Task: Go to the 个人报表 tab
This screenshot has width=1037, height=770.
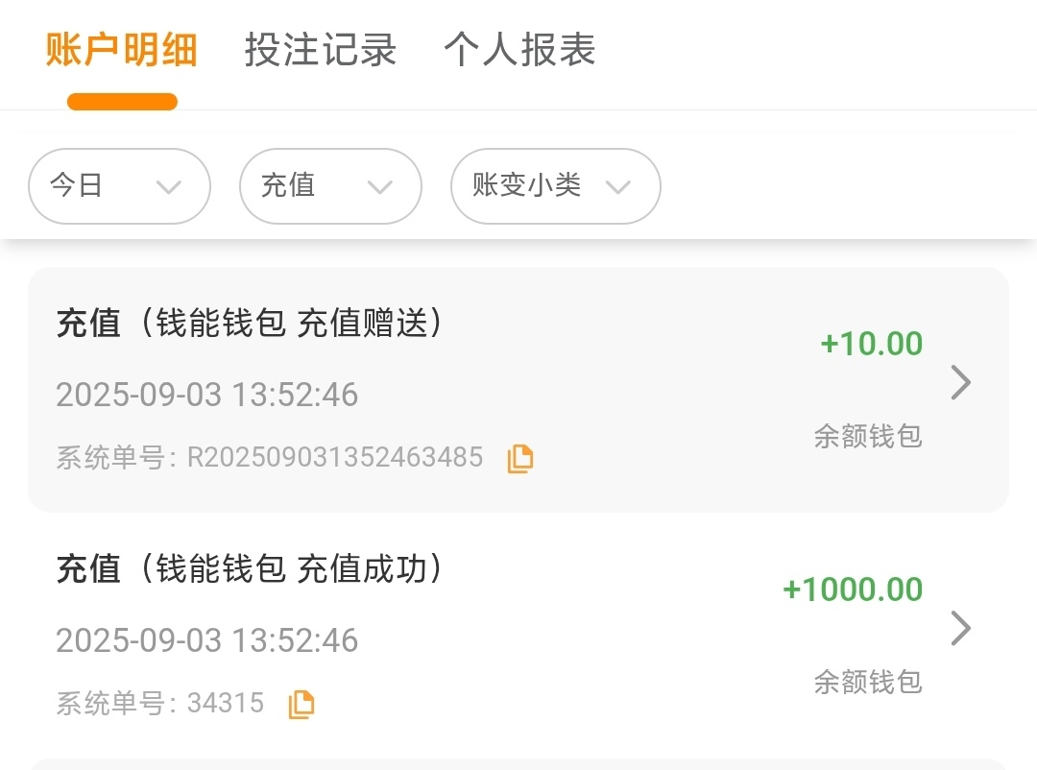Action: tap(519, 50)
